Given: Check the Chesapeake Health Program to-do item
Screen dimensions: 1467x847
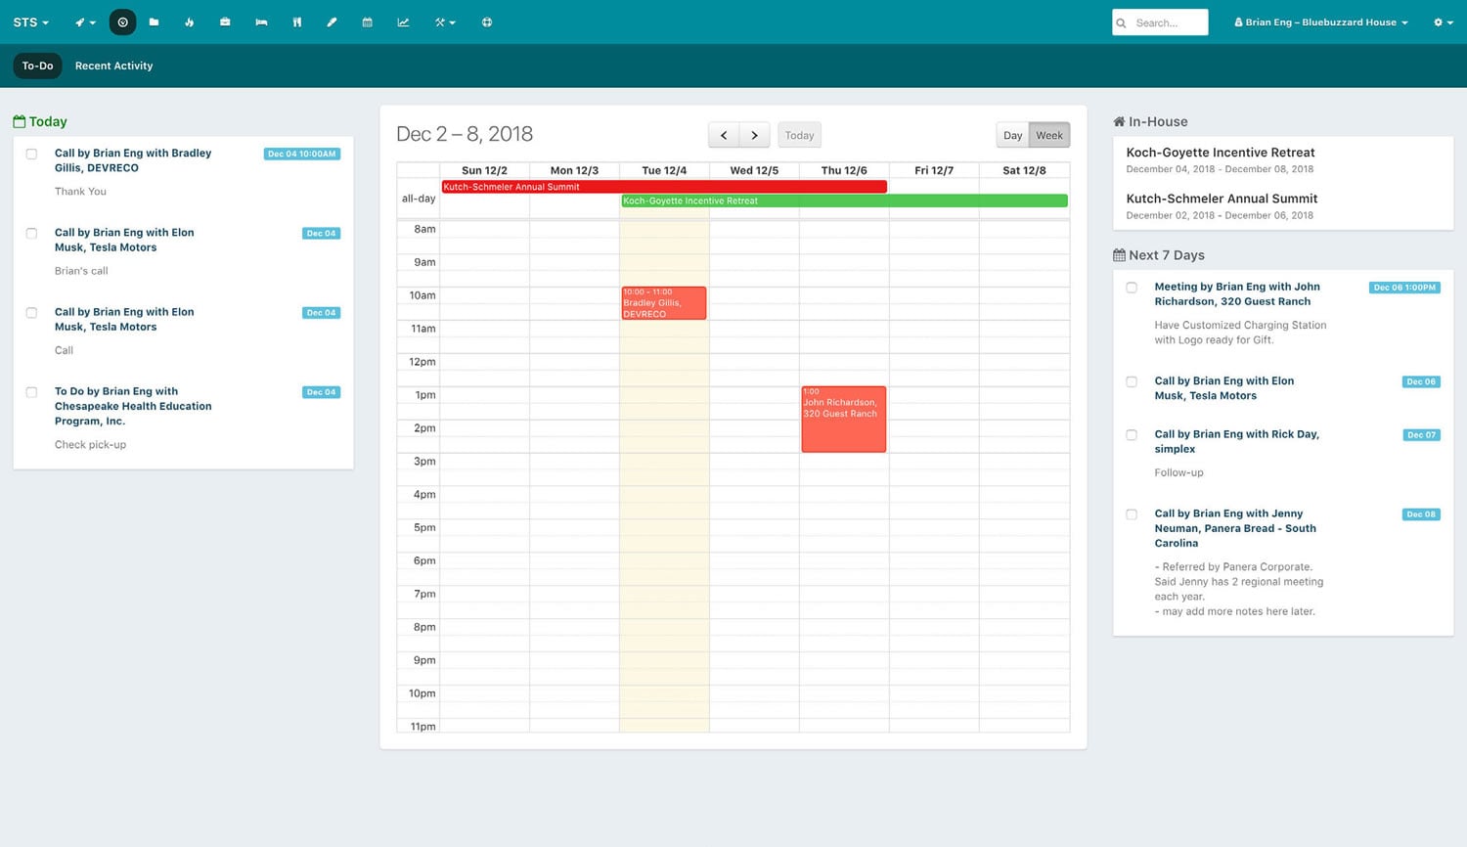Looking at the screenshot, I should pos(31,391).
